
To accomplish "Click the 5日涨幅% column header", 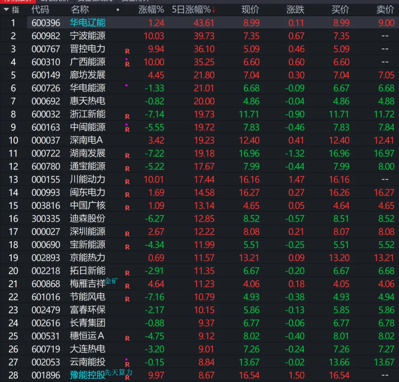I will 191,10.
